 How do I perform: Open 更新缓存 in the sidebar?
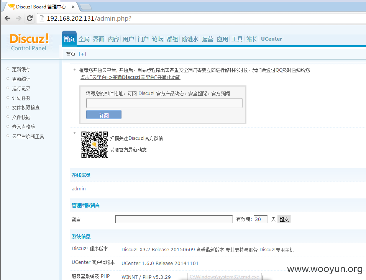tap(21, 69)
